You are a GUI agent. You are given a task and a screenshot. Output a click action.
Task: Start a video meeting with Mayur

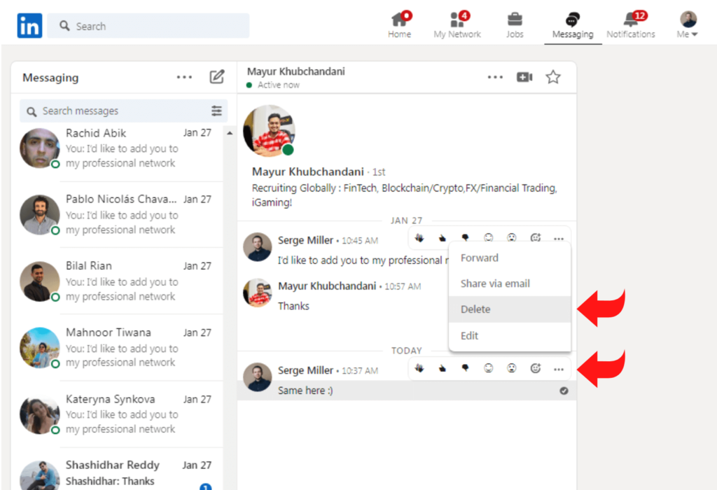[x=524, y=78]
